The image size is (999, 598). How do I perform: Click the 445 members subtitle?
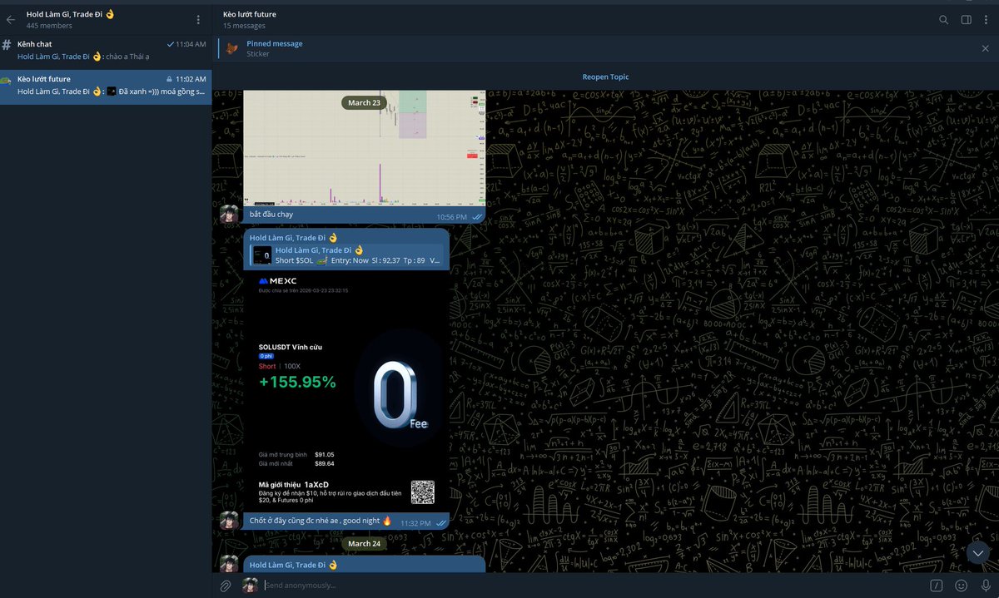[x=48, y=26]
